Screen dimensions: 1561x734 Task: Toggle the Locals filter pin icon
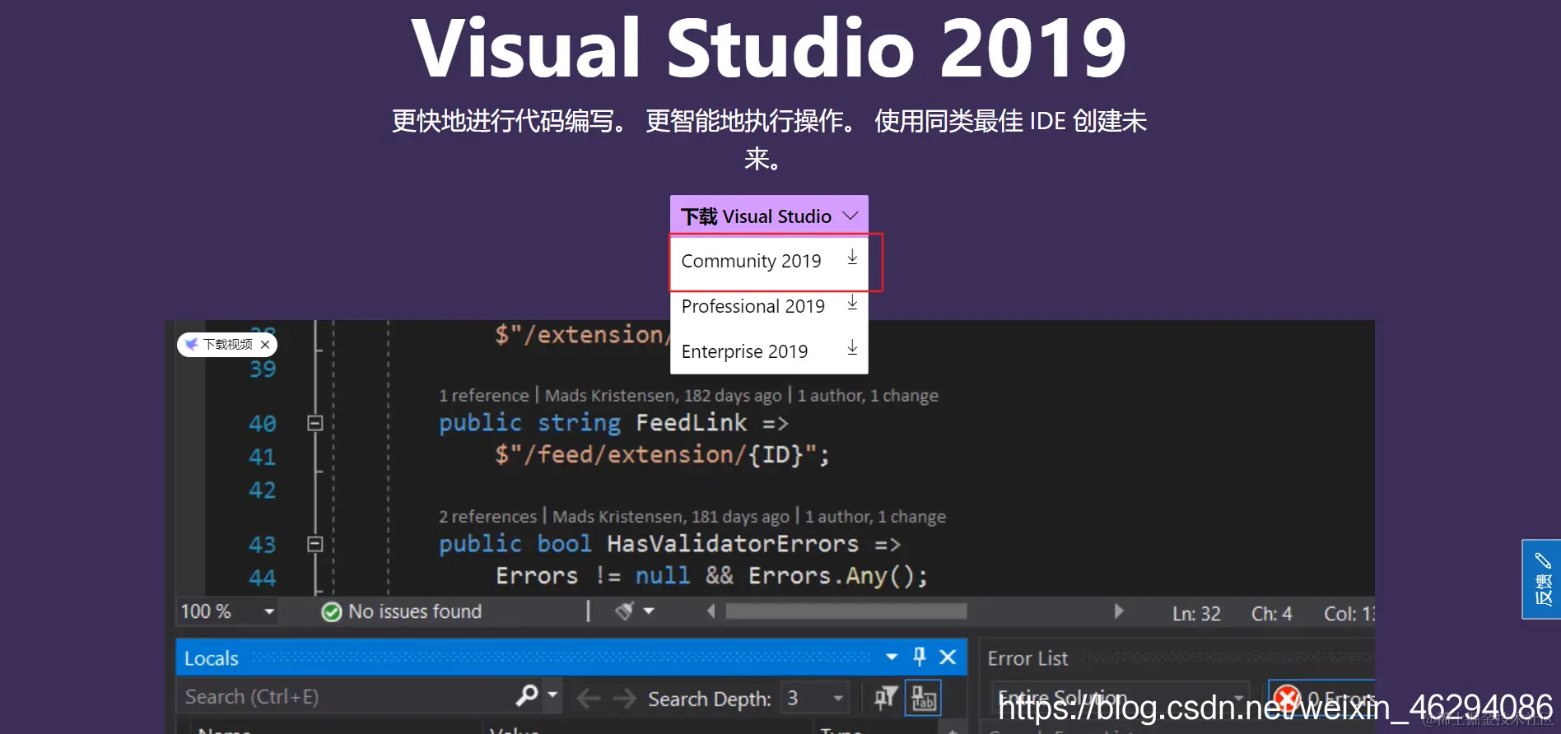tap(886, 699)
